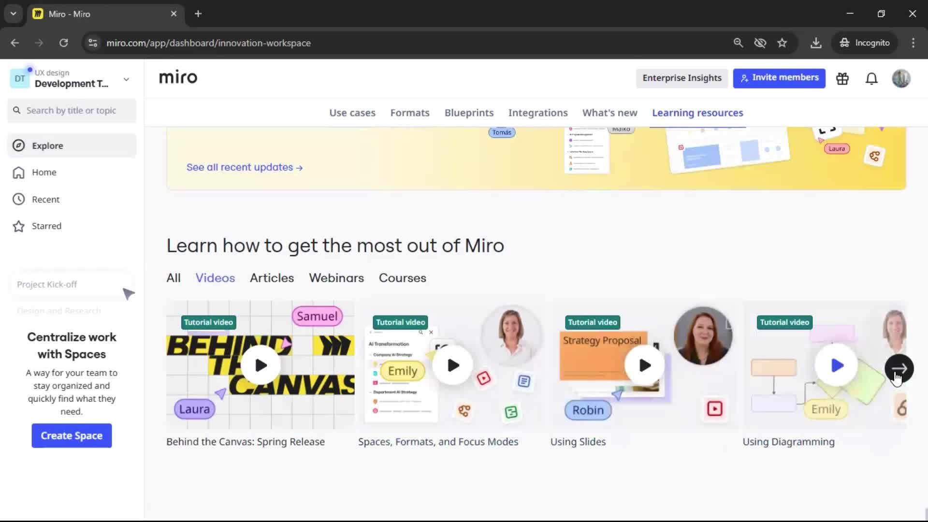Go back in browser history
928x522 pixels.
coord(15,43)
